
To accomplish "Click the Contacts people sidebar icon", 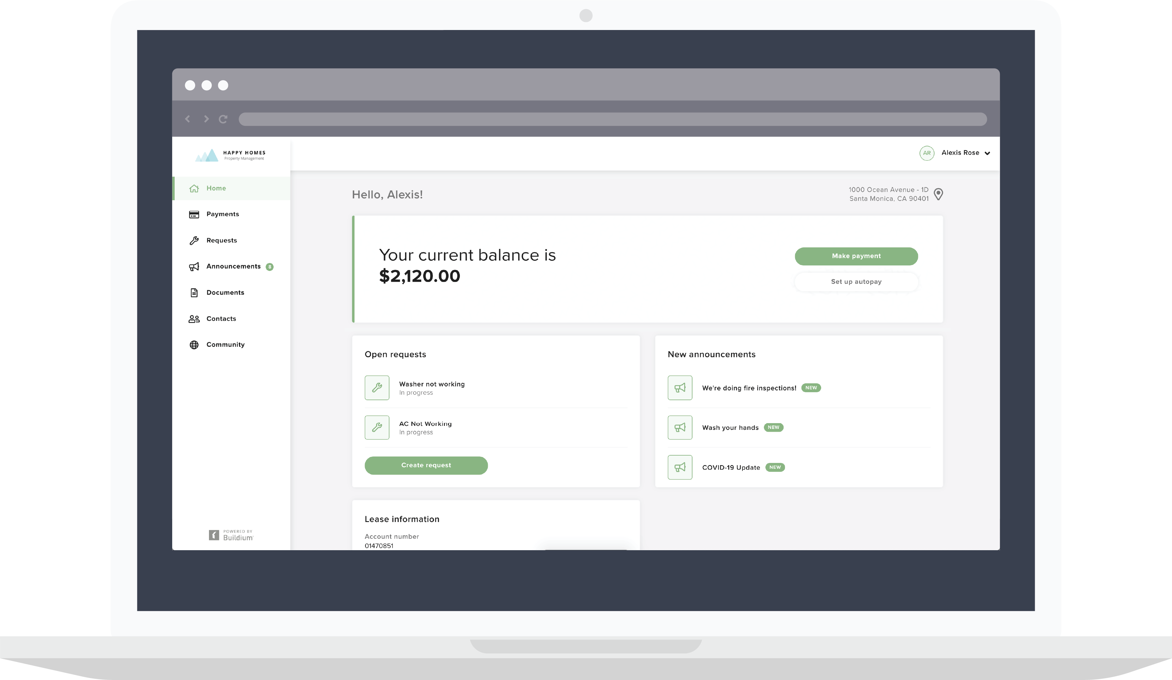I will coord(194,318).
